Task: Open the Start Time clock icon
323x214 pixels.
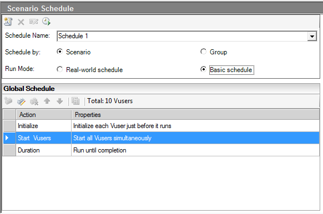Action: pyautogui.click(x=46, y=22)
